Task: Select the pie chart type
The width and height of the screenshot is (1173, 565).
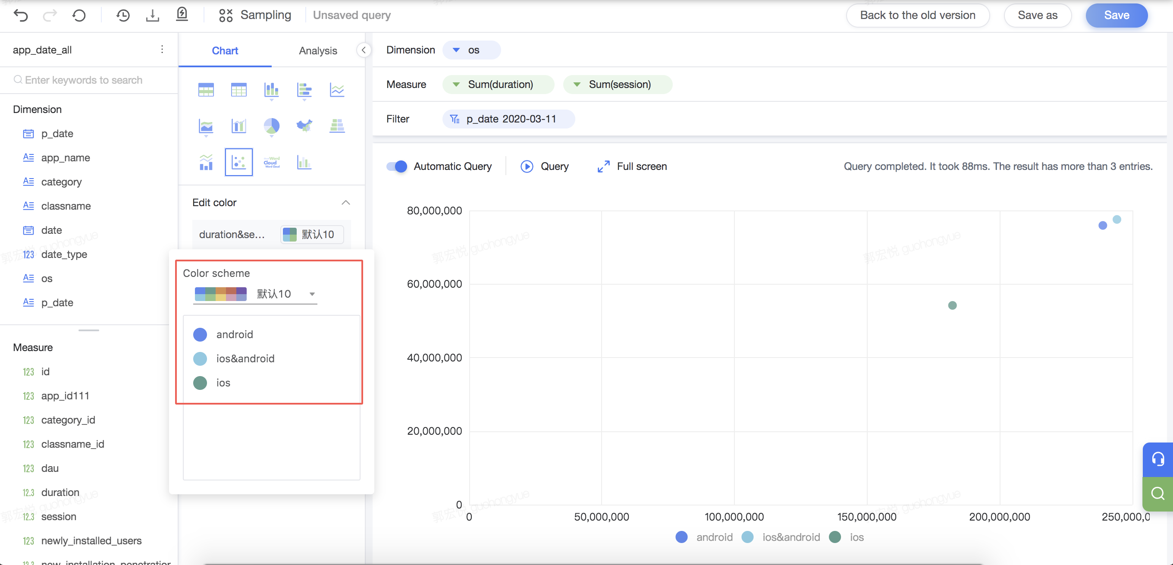Action: [271, 125]
